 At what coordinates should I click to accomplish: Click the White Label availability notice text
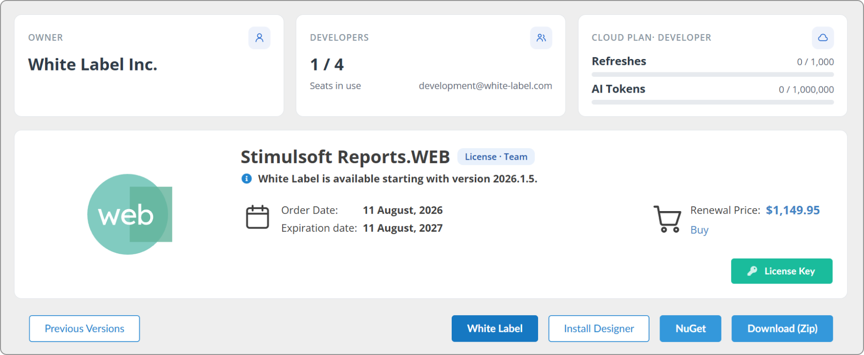(x=397, y=179)
